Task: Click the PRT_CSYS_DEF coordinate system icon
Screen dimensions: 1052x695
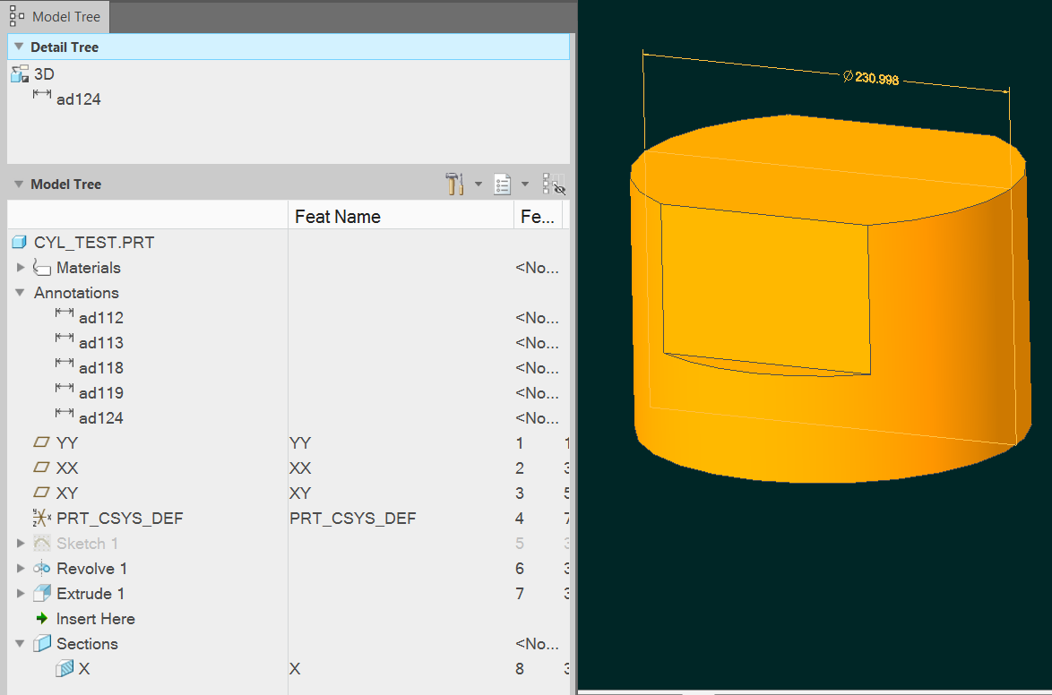Action: [x=39, y=518]
